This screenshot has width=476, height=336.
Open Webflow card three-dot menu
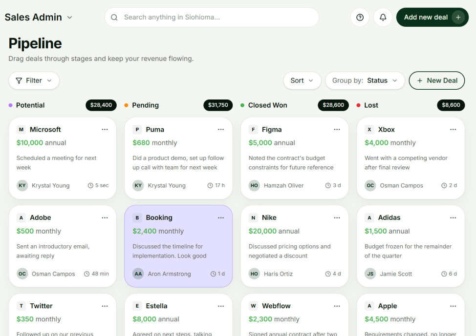(337, 306)
